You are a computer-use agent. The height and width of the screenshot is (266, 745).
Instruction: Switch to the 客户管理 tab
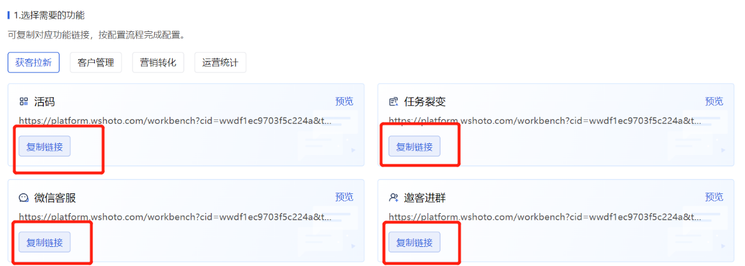coord(96,62)
